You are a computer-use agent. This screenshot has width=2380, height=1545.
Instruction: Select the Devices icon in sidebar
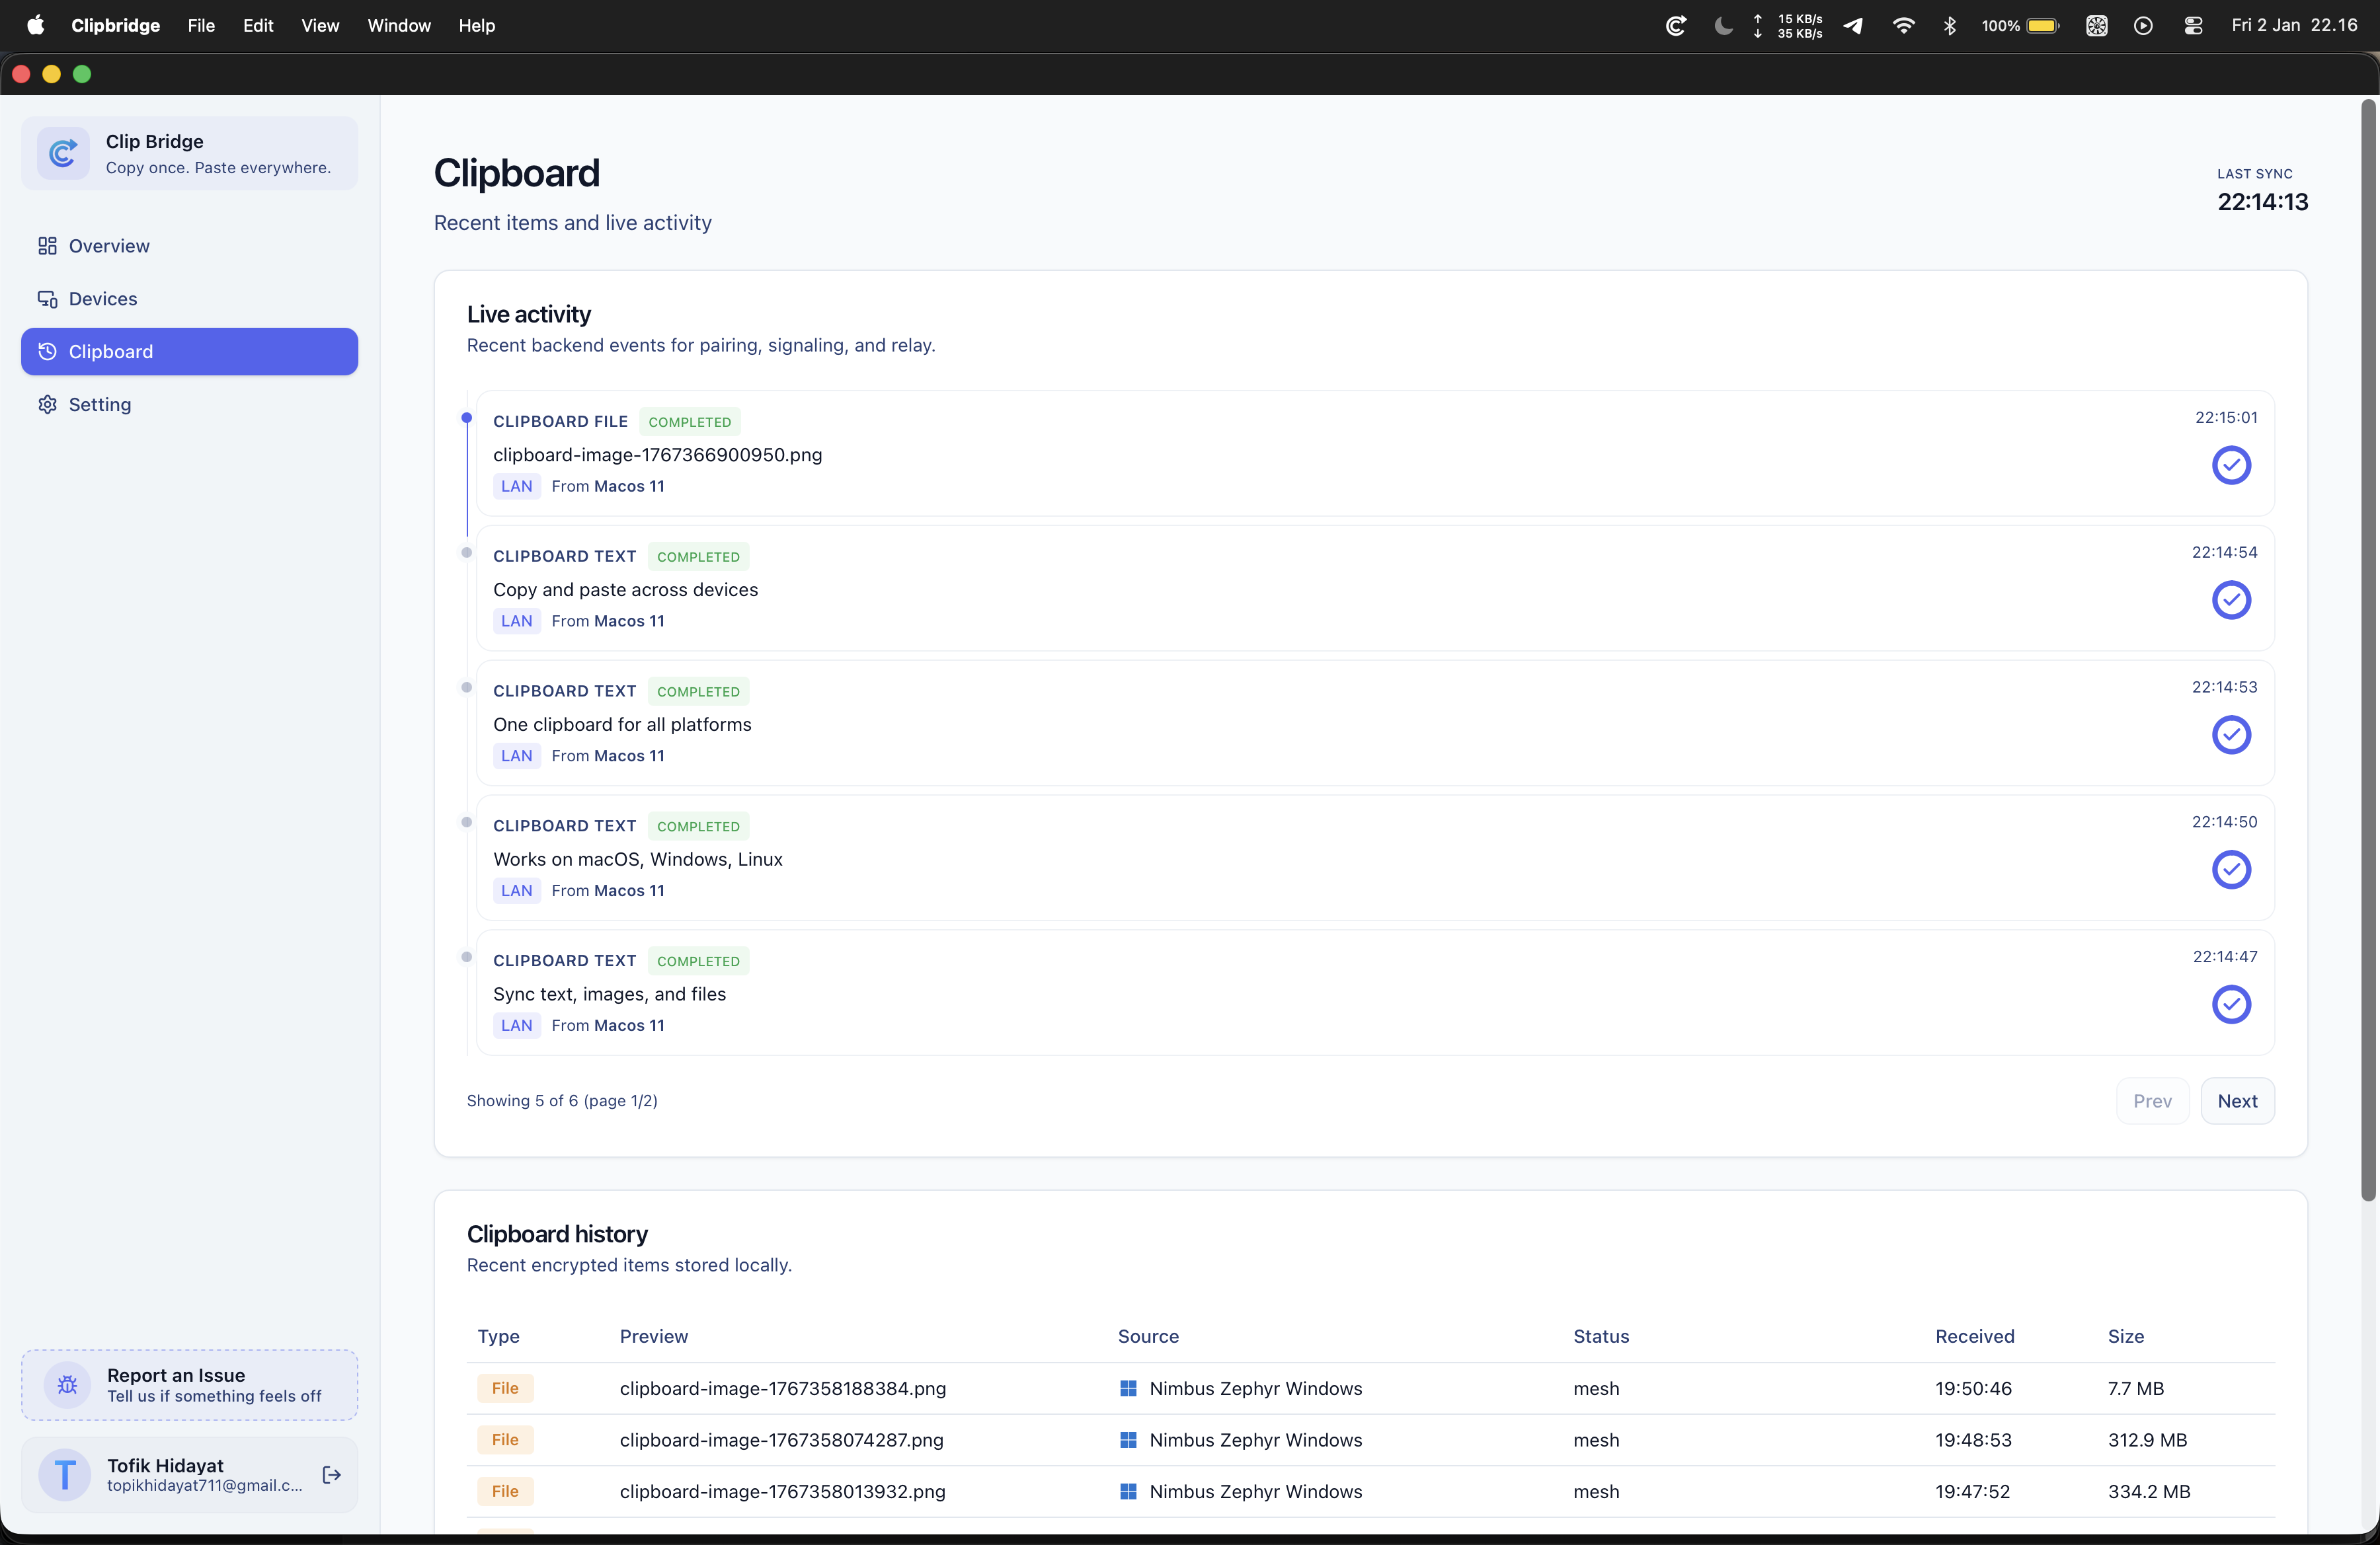click(x=47, y=298)
